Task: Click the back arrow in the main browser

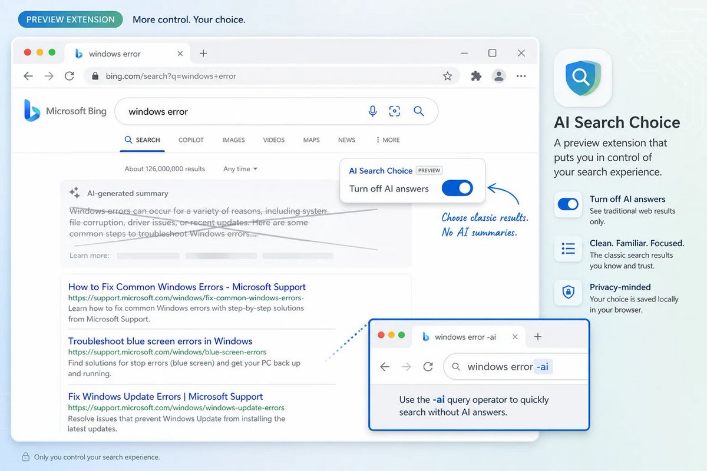Action: click(28, 76)
